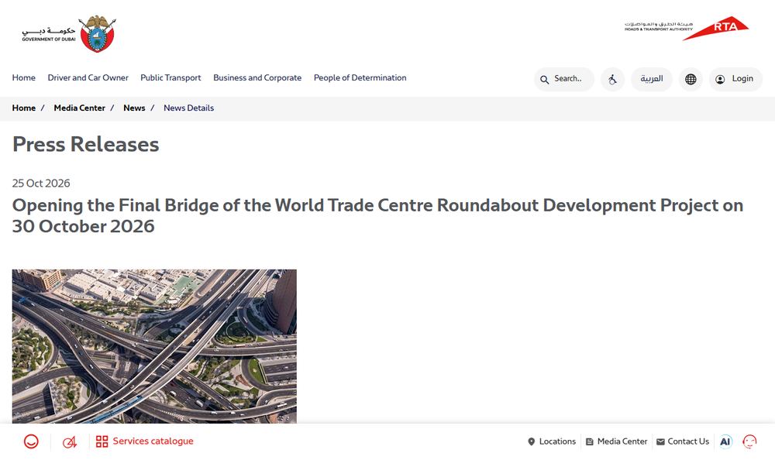Open Business and Corporate menu

(x=257, y=77)
